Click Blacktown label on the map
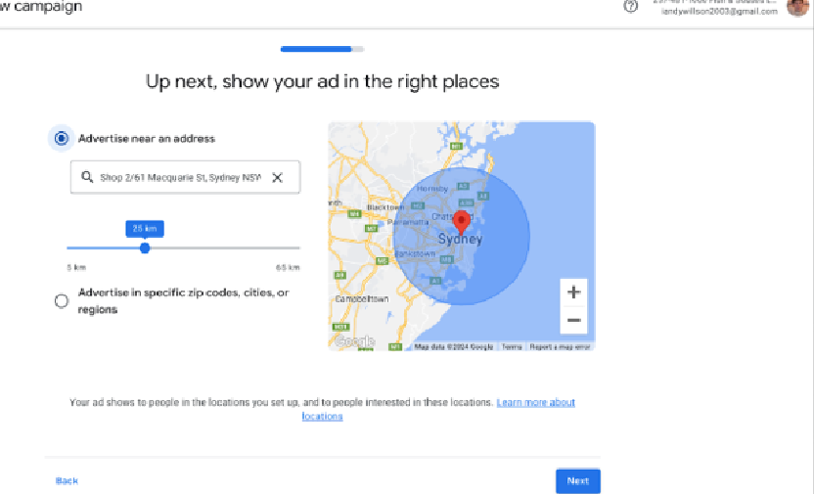Screen dimensions: 814x494 385,207
